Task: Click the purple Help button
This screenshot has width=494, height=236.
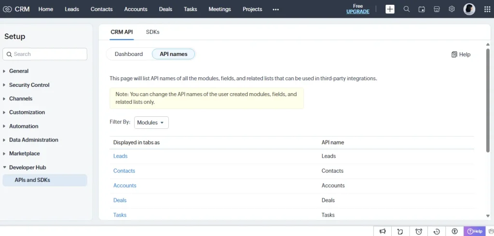Action: (x=475, y=231)
